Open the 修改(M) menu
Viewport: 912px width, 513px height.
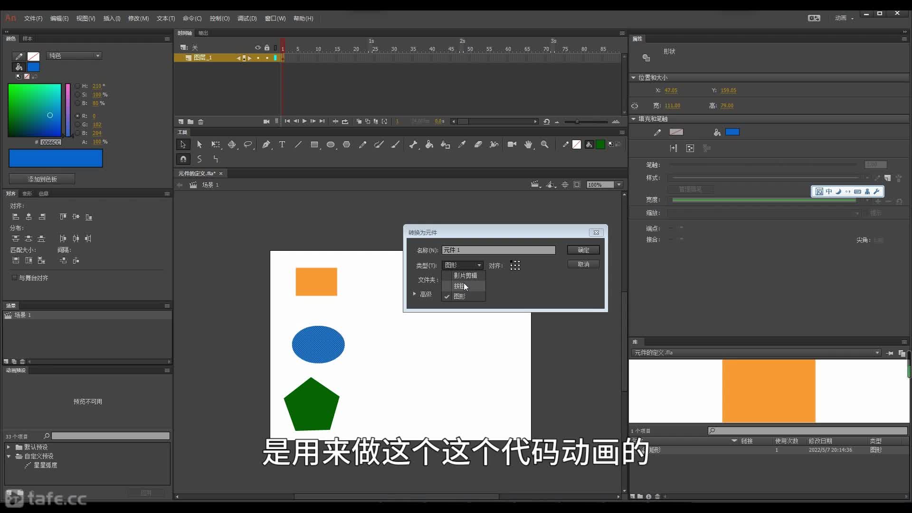[x=139, y=19]
